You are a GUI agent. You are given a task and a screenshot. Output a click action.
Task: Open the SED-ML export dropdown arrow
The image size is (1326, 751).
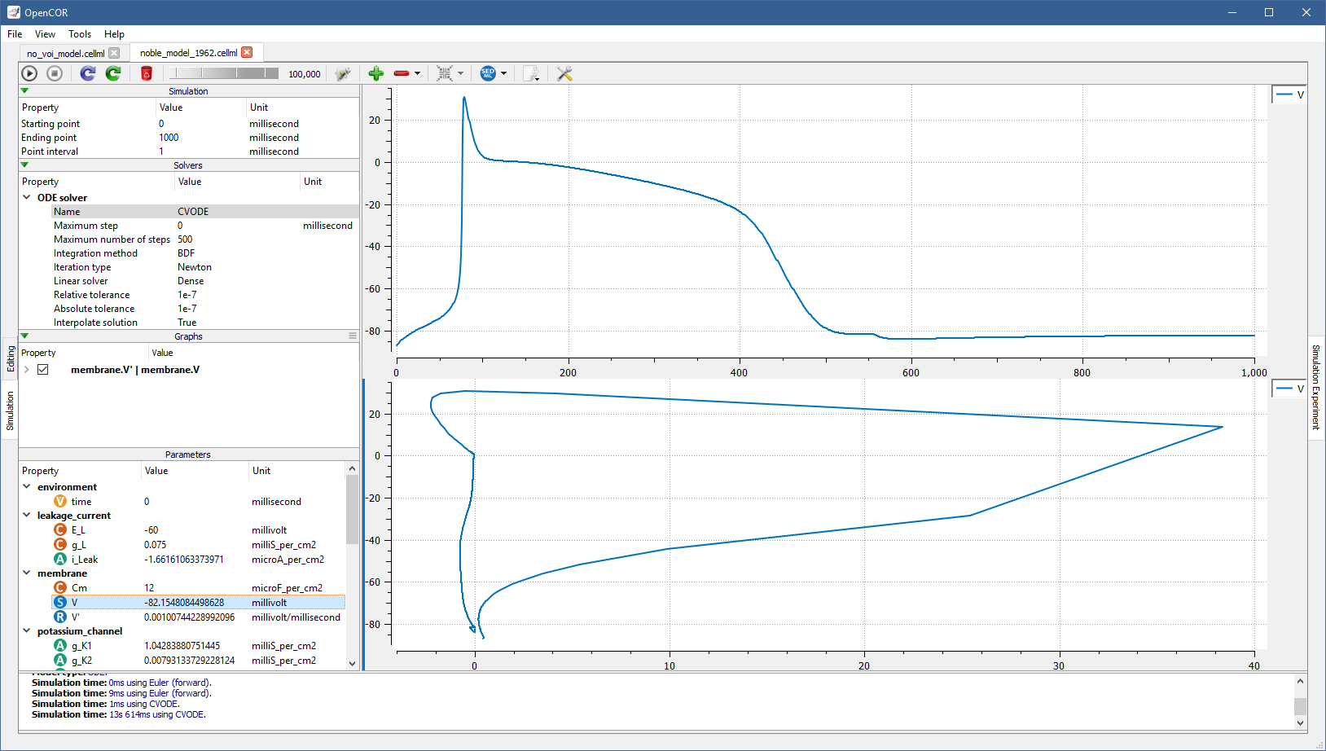(503, 73)
